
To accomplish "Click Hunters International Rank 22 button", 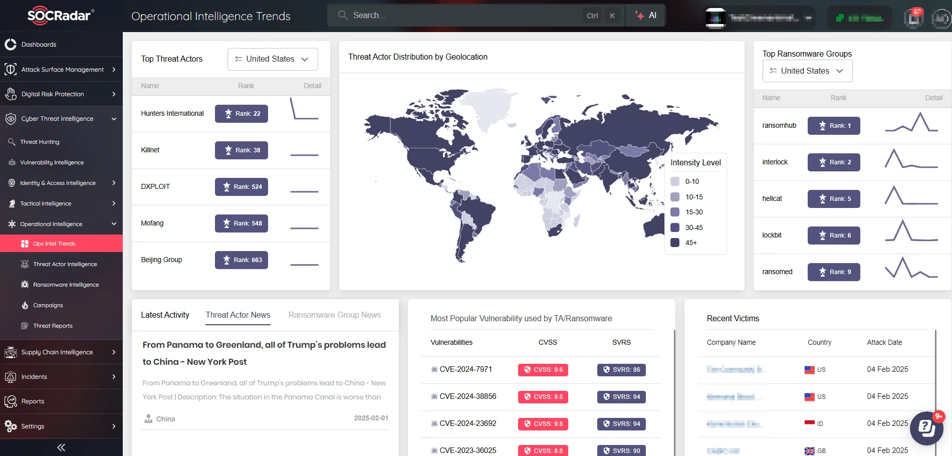I will coord(242,114).
